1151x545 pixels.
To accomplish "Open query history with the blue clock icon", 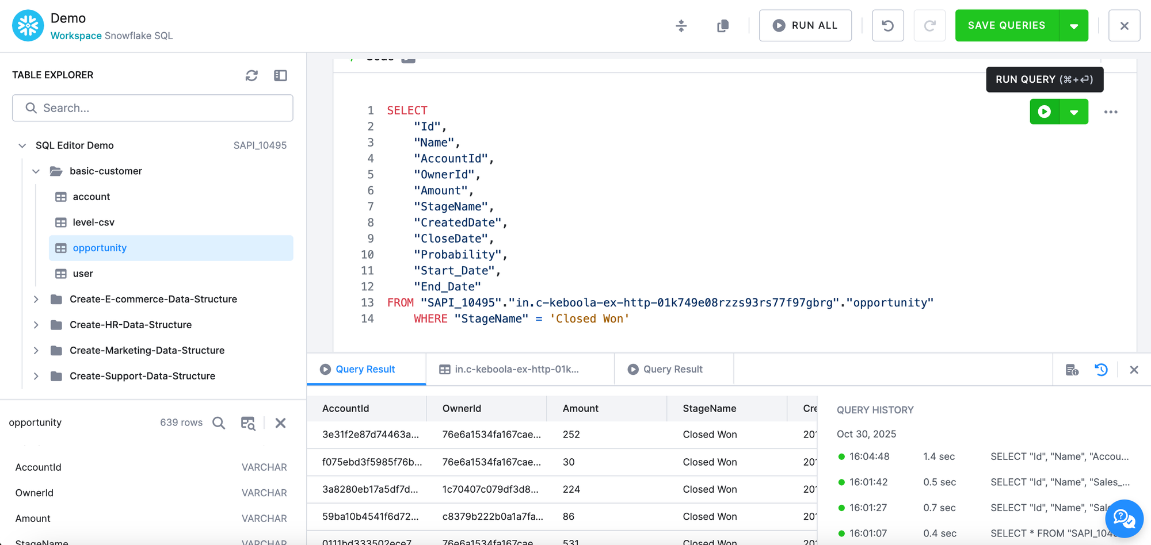I will point(1101,370).
